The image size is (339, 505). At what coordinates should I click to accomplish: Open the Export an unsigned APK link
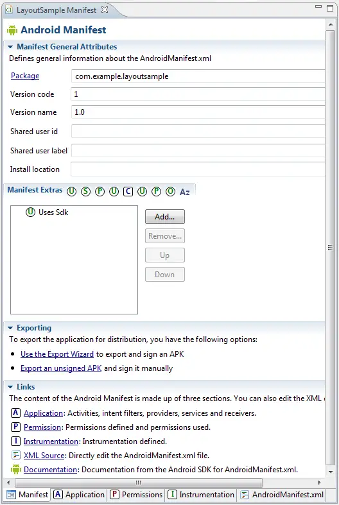tap(61, 368)
